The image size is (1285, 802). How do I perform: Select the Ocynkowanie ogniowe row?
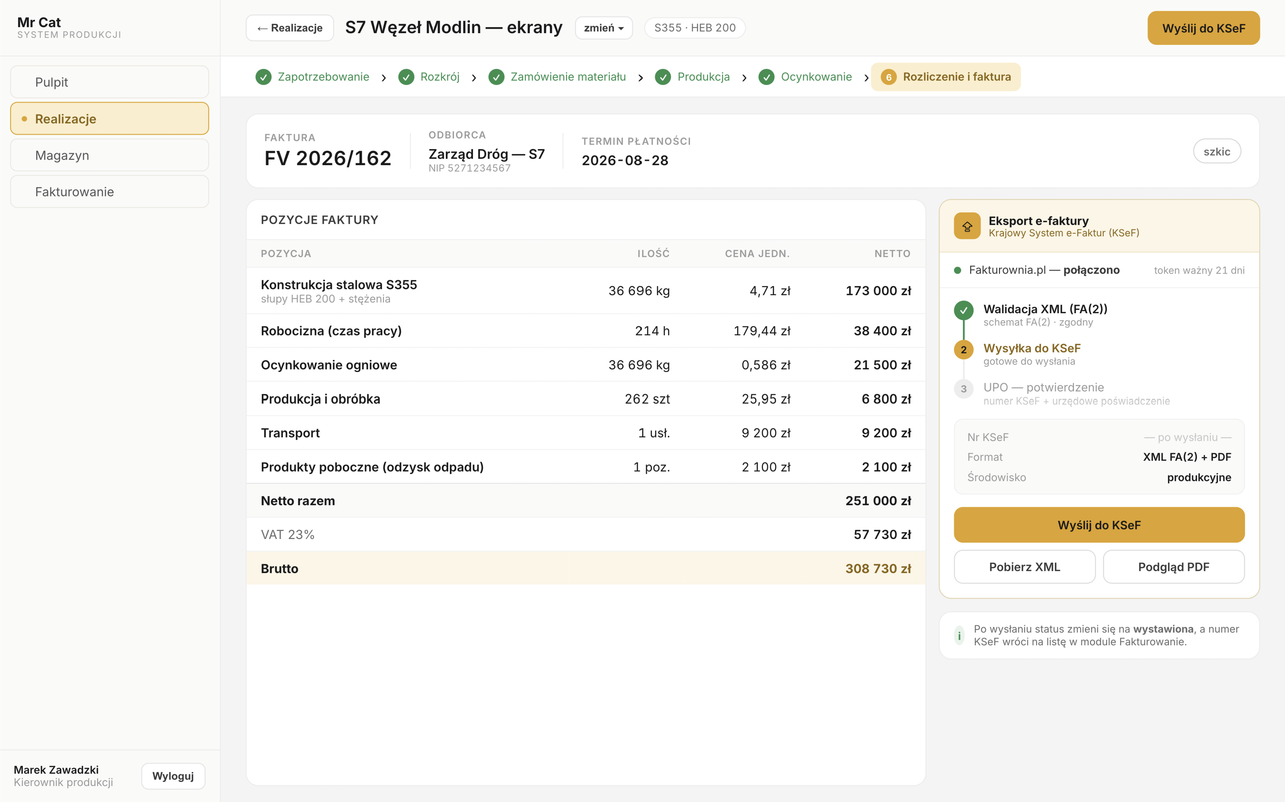tap(586, 365)
